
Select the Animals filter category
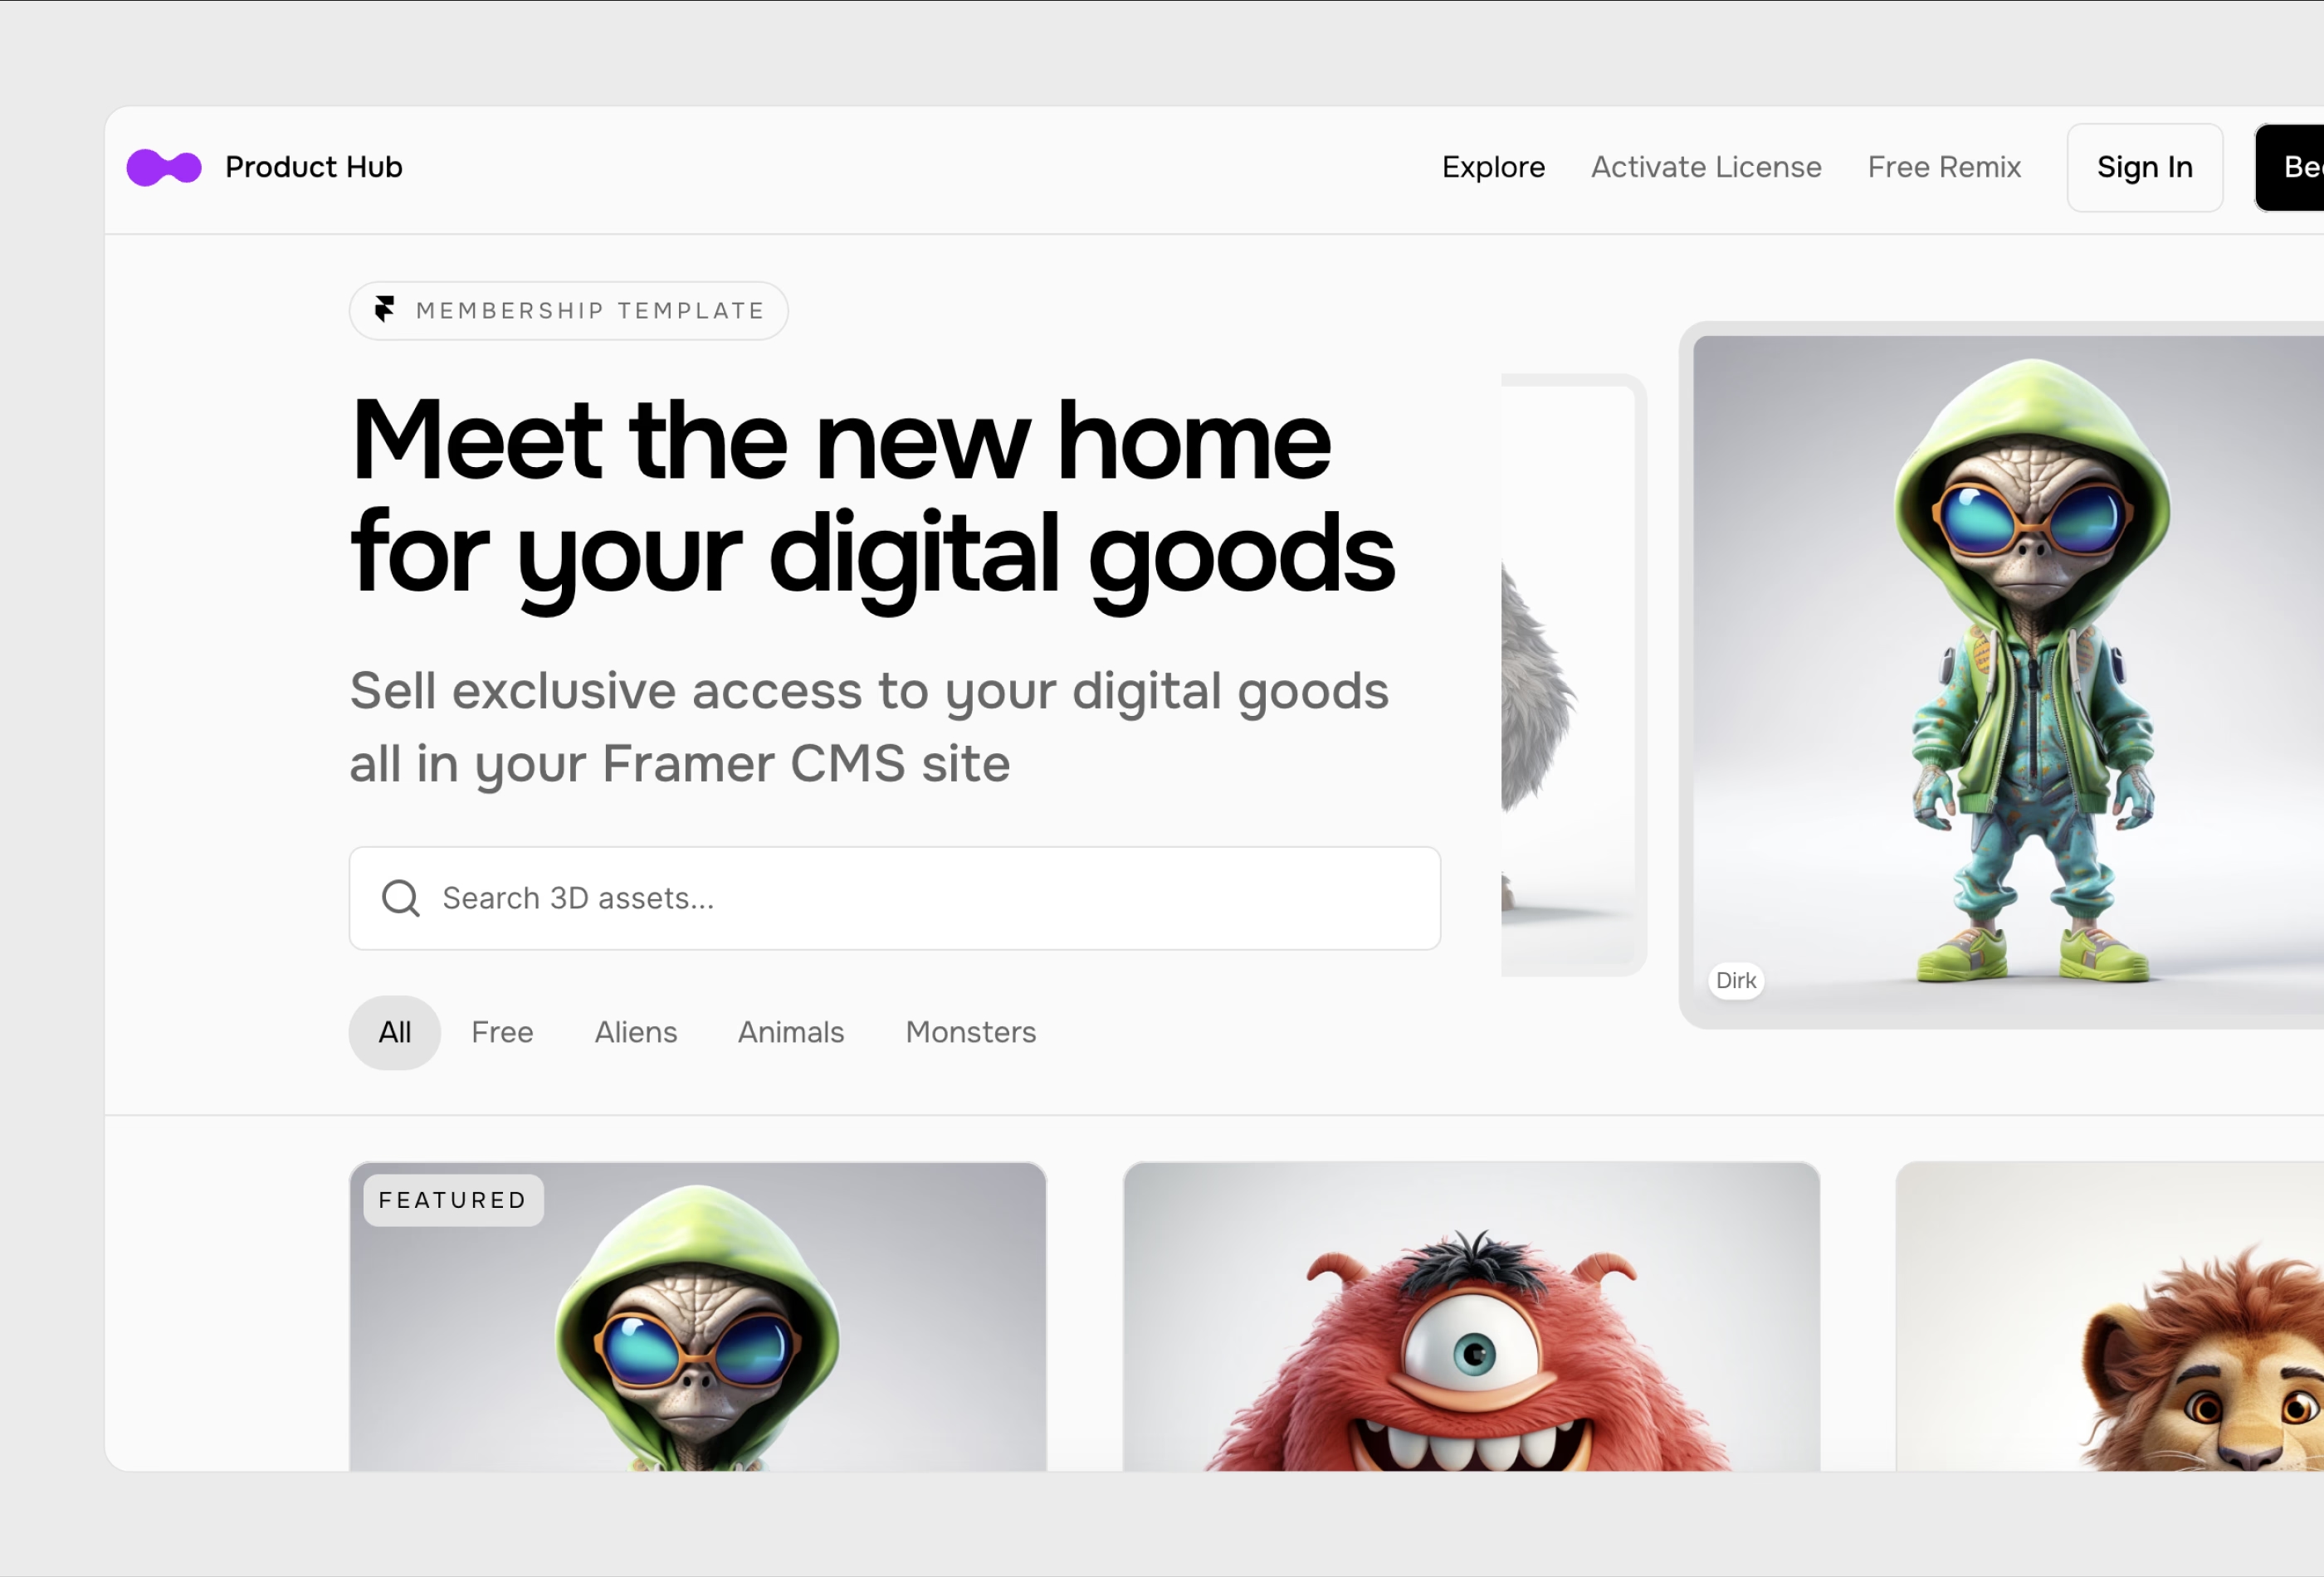790,1031
